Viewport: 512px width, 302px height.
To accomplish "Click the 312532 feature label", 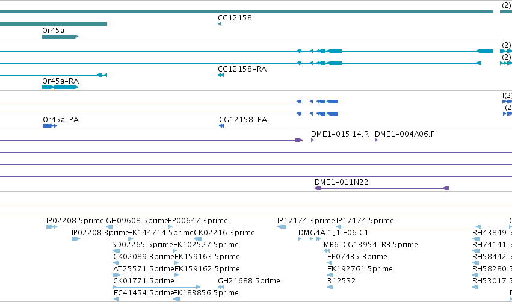I will click(341, 281).
